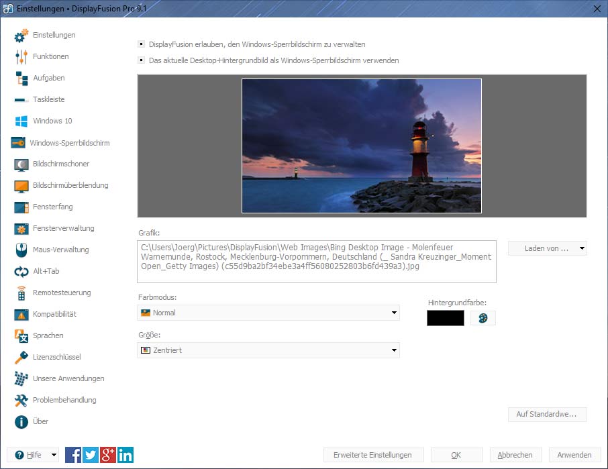Expand the Größe Zentriert dropdown
This screenshot has width=608, height=469.
[x=268, y=350]
